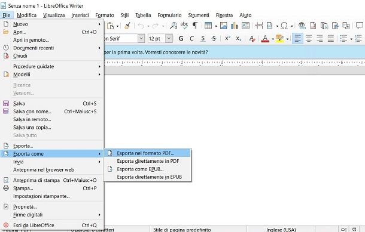Click Inglese (USA) language in status bar
365x232 pixels.
281,230
